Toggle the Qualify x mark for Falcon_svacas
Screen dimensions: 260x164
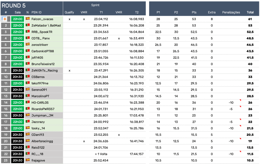pos(69,19)
